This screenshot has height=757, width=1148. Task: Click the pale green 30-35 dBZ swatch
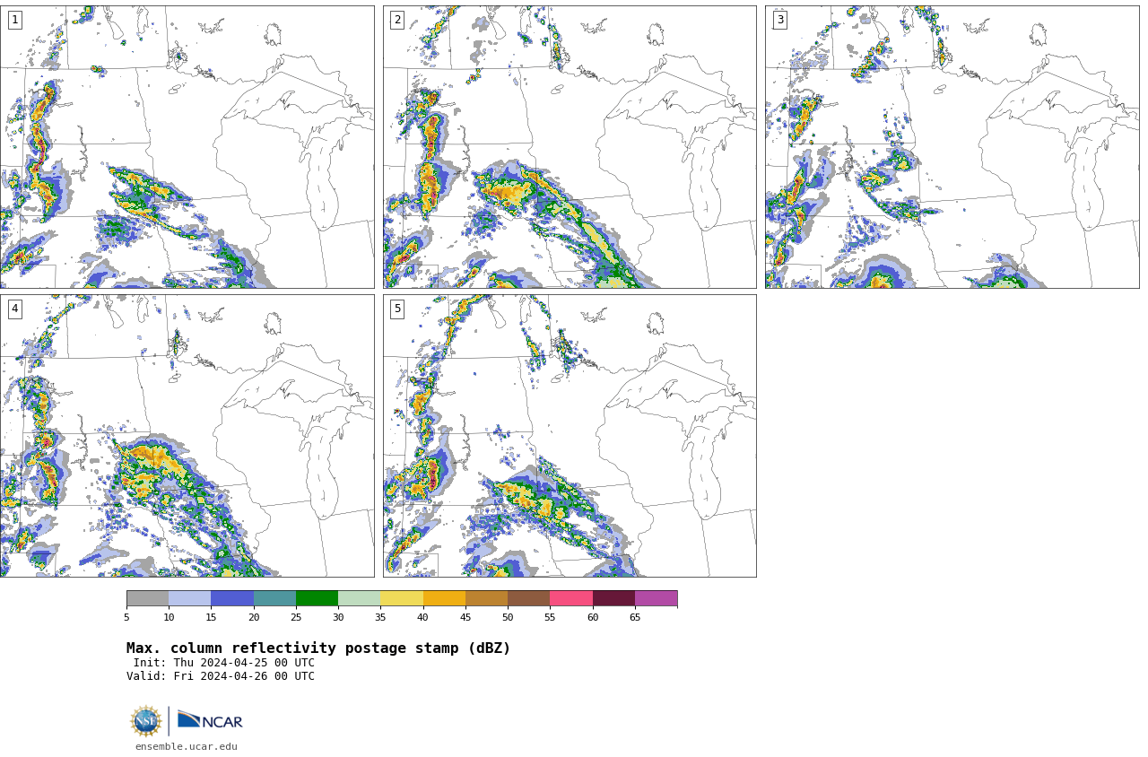coord(359,598)
